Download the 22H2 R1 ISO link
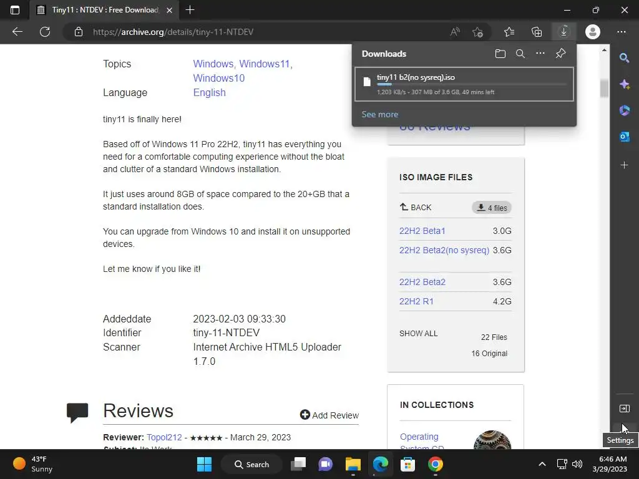The height and width of the screenshot is (479, 639). click(416, 301)
